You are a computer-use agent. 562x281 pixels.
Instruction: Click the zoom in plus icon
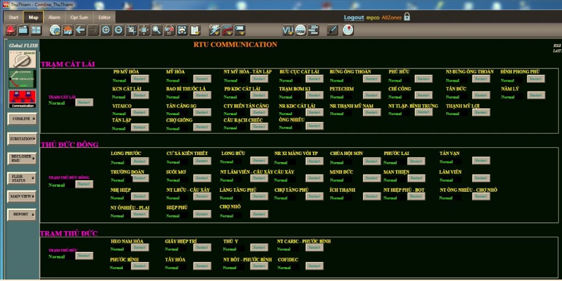click(106, 30)
